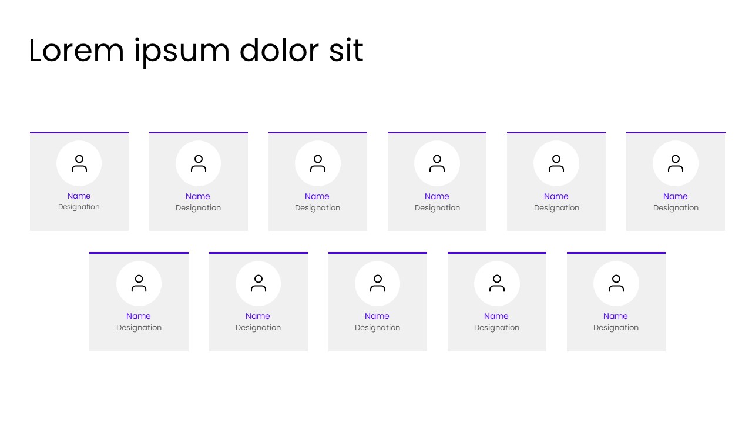Screen dimensions: 752x423
Task: Click the Name label in the fifth top-row card
Action: [556, 196]
